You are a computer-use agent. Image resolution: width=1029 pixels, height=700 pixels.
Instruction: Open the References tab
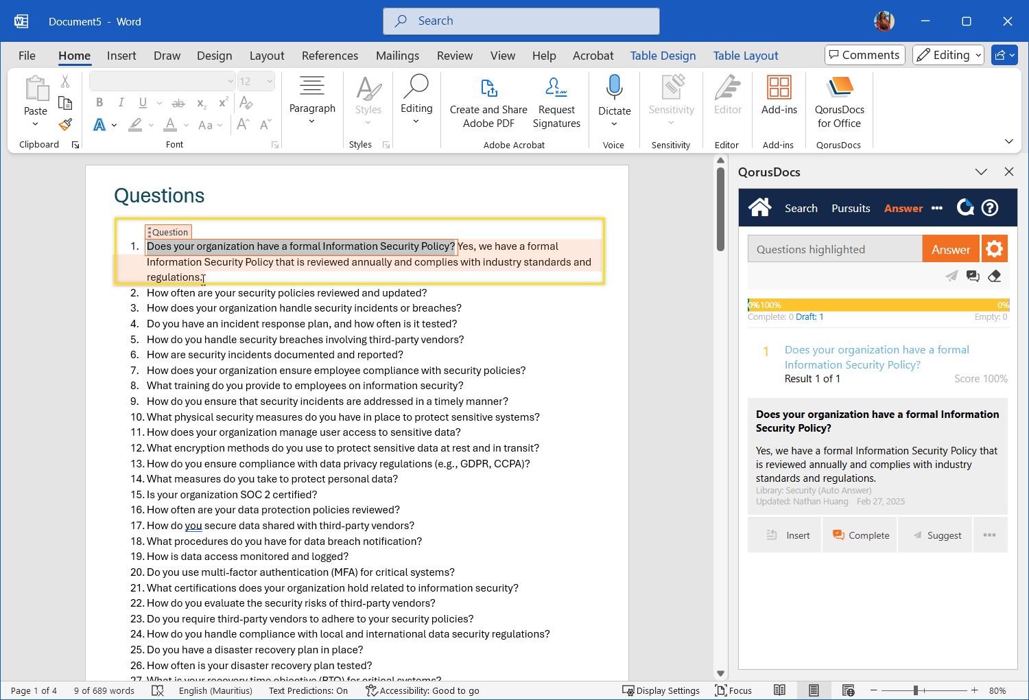coord(329,56)
